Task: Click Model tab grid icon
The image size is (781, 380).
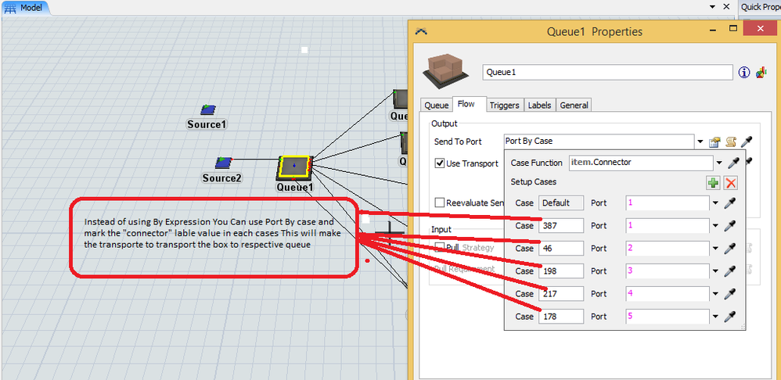Action: (10, 8)
